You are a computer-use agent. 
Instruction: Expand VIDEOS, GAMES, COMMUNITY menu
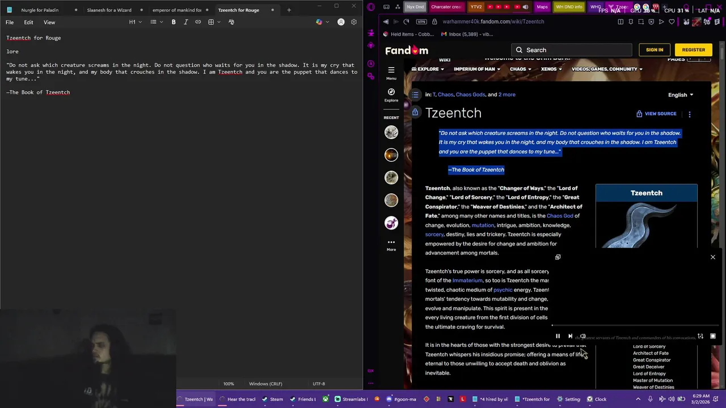point(607,69)
